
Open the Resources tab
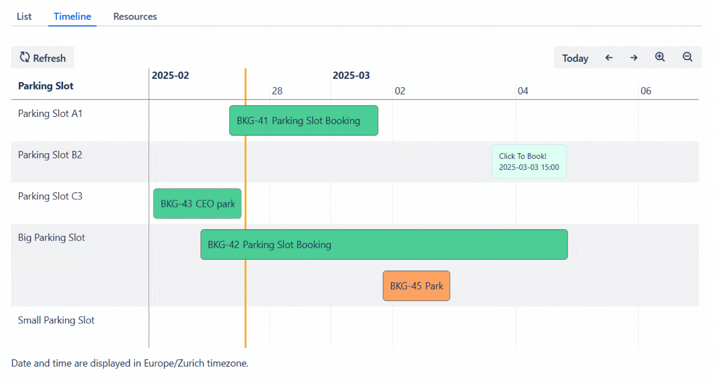pyautogui.click(x=135, y=17)
